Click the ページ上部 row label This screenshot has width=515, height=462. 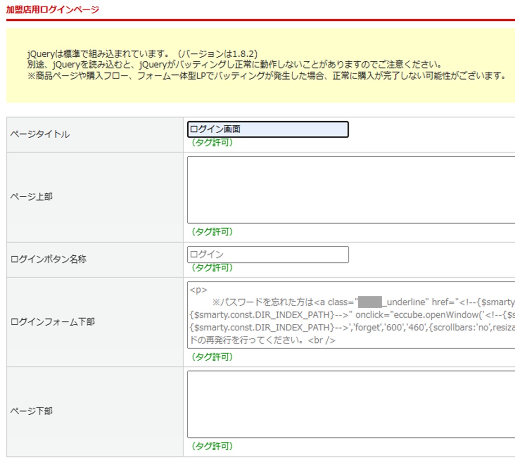[x=31, y=196]
